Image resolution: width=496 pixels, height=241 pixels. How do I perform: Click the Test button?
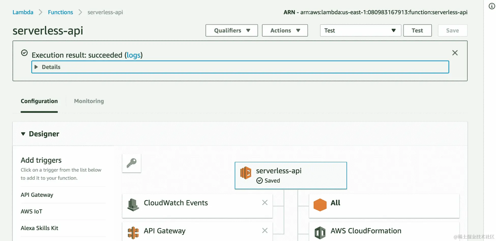tap(417, 30)
